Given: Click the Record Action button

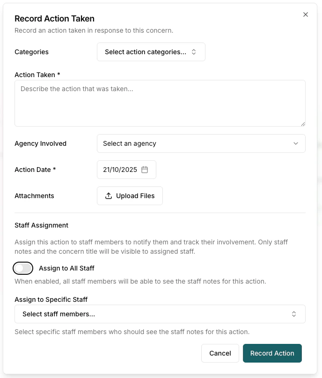Looking at the screenshot, I should pyautogui.click(x=272, y=353).
